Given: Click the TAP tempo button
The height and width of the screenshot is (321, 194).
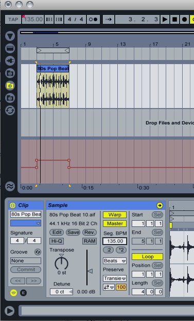Looking at the screenshot, I should (x=13, y=20).
